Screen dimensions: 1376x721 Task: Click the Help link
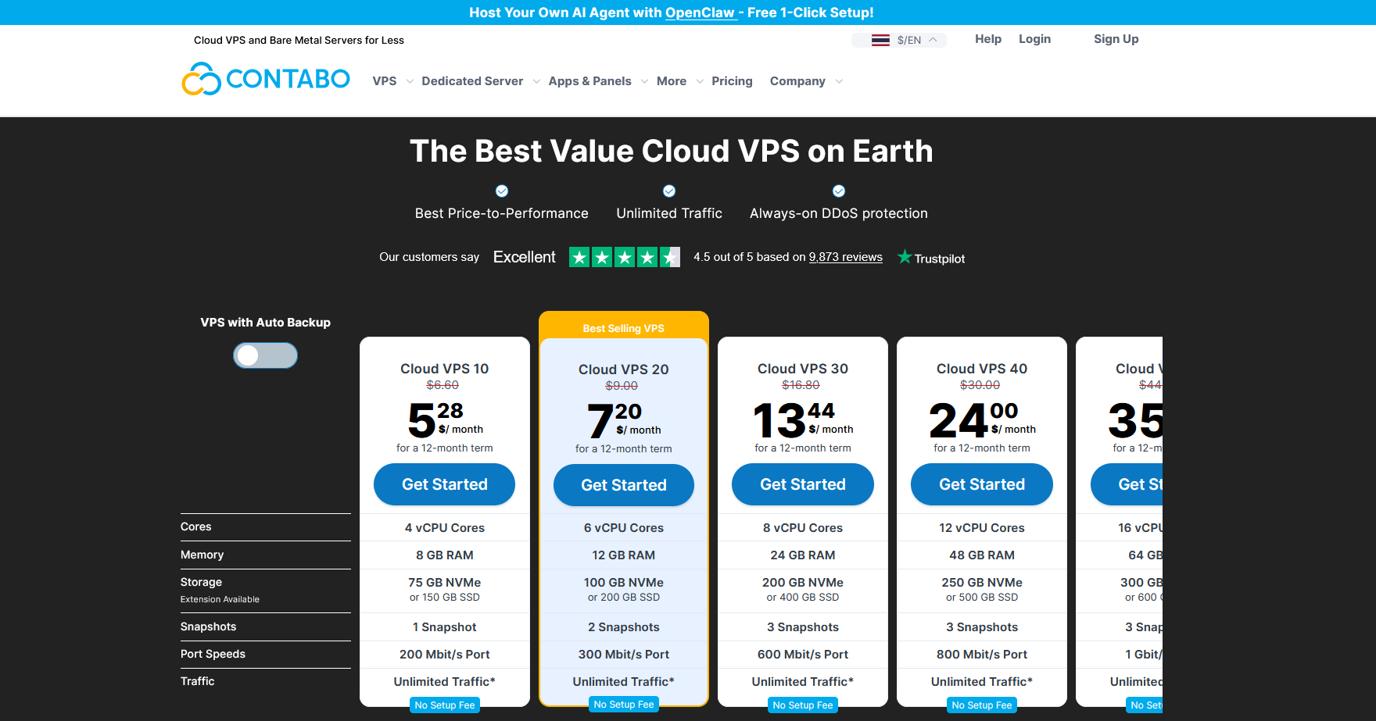pyautogui.click(x=988, y=39)
